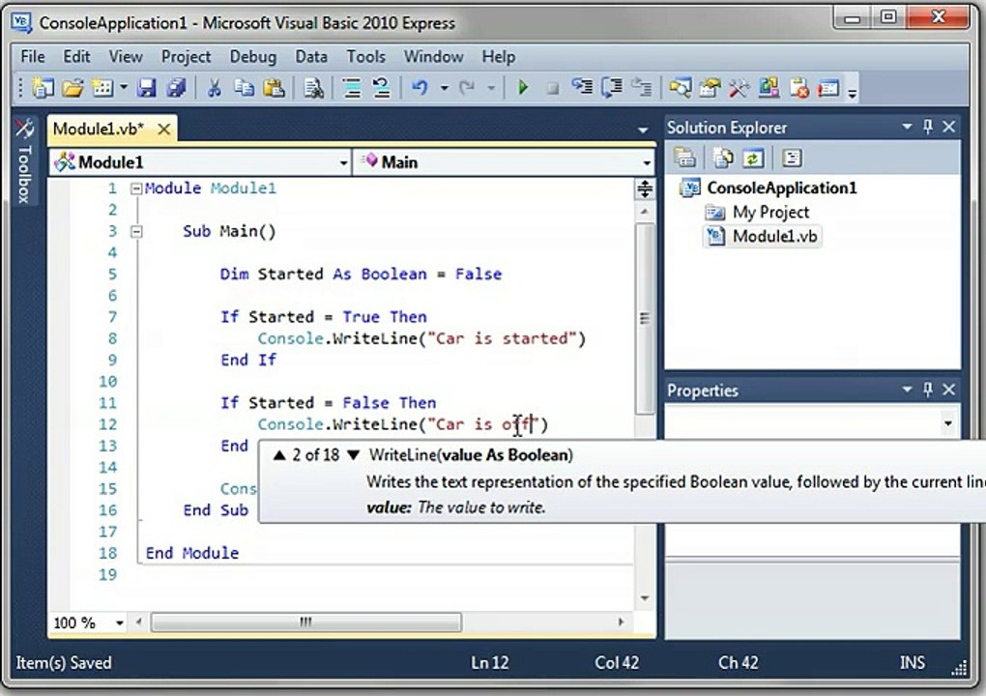This screenshot has width=986, height=696.
Task: Click Refresh icon in Solution Explorer toolbar
Action: [x=753, y=158]
